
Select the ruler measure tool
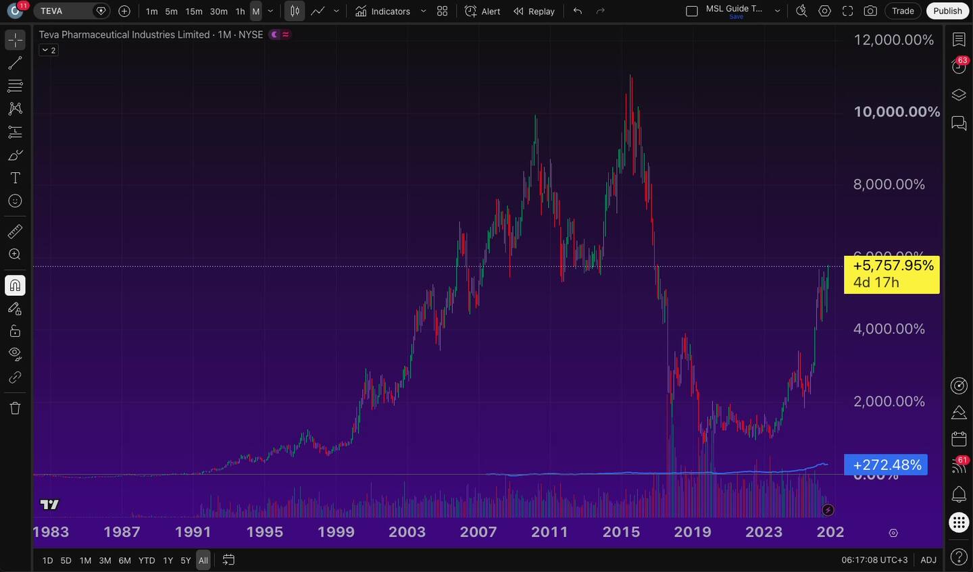pyautogui.click(x=15, y=232)
